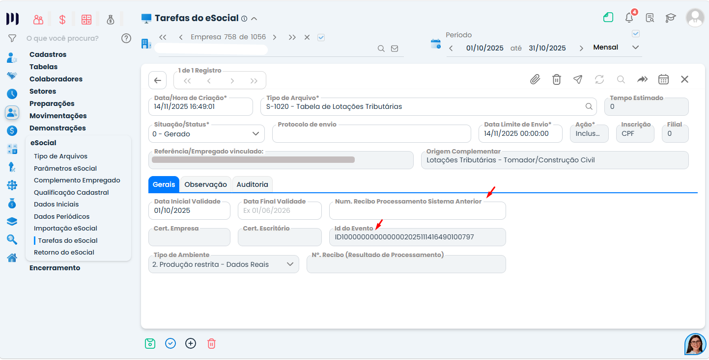Image resolution: width=709 pixels, height=360 pixels.
Task: Click info icon next to Tarefas do eSocial
Action: click(x=244, y=19)
